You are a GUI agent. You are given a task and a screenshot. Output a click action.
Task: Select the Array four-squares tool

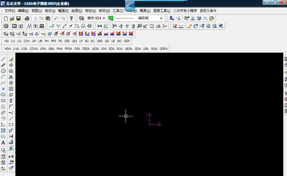[11, 89]
